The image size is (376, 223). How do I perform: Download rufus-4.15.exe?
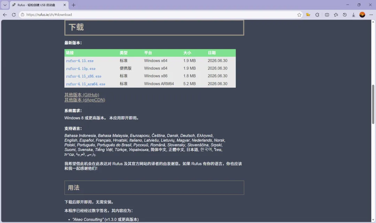(x=80, y=61)
